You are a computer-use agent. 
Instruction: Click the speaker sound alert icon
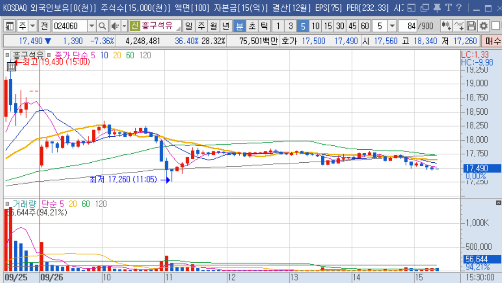tap(115, 26)
